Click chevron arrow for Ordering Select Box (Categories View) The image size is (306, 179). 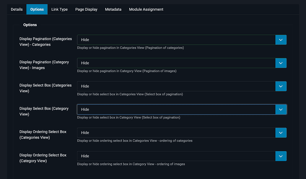tap(281, 133)
